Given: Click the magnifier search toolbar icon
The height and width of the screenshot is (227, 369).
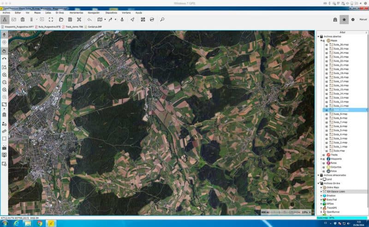Looking at the screenshot, I should click(x=162, y=19).
